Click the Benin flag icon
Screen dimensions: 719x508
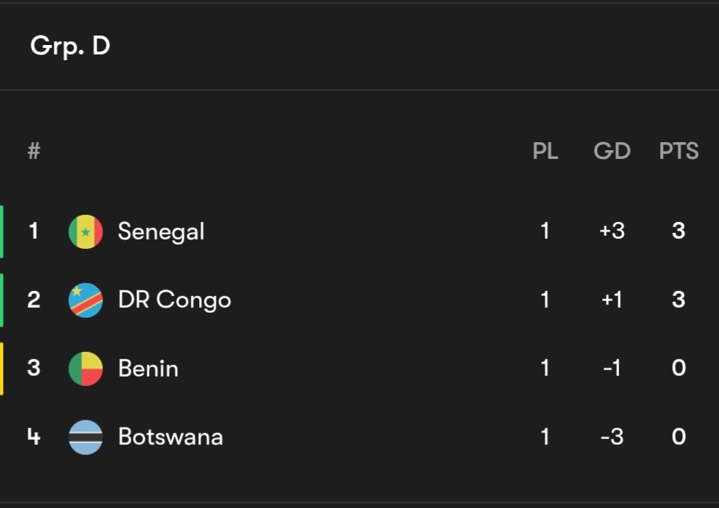point(86,369)
